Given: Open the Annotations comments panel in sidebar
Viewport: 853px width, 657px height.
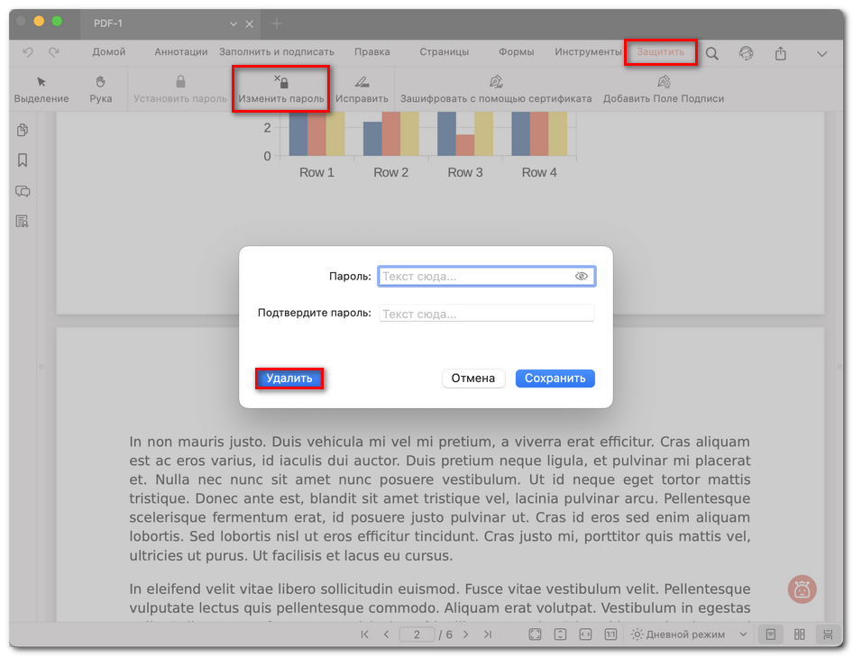Looking at the screenshot, I should [x=23, y=192].
